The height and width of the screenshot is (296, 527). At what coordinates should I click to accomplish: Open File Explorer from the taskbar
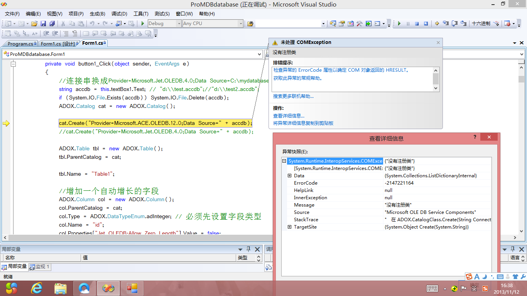[x=61, y=288]
